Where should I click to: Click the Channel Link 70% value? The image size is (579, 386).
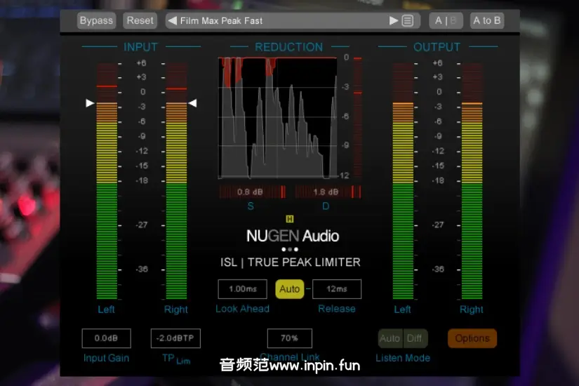click(x=289, y=338)
